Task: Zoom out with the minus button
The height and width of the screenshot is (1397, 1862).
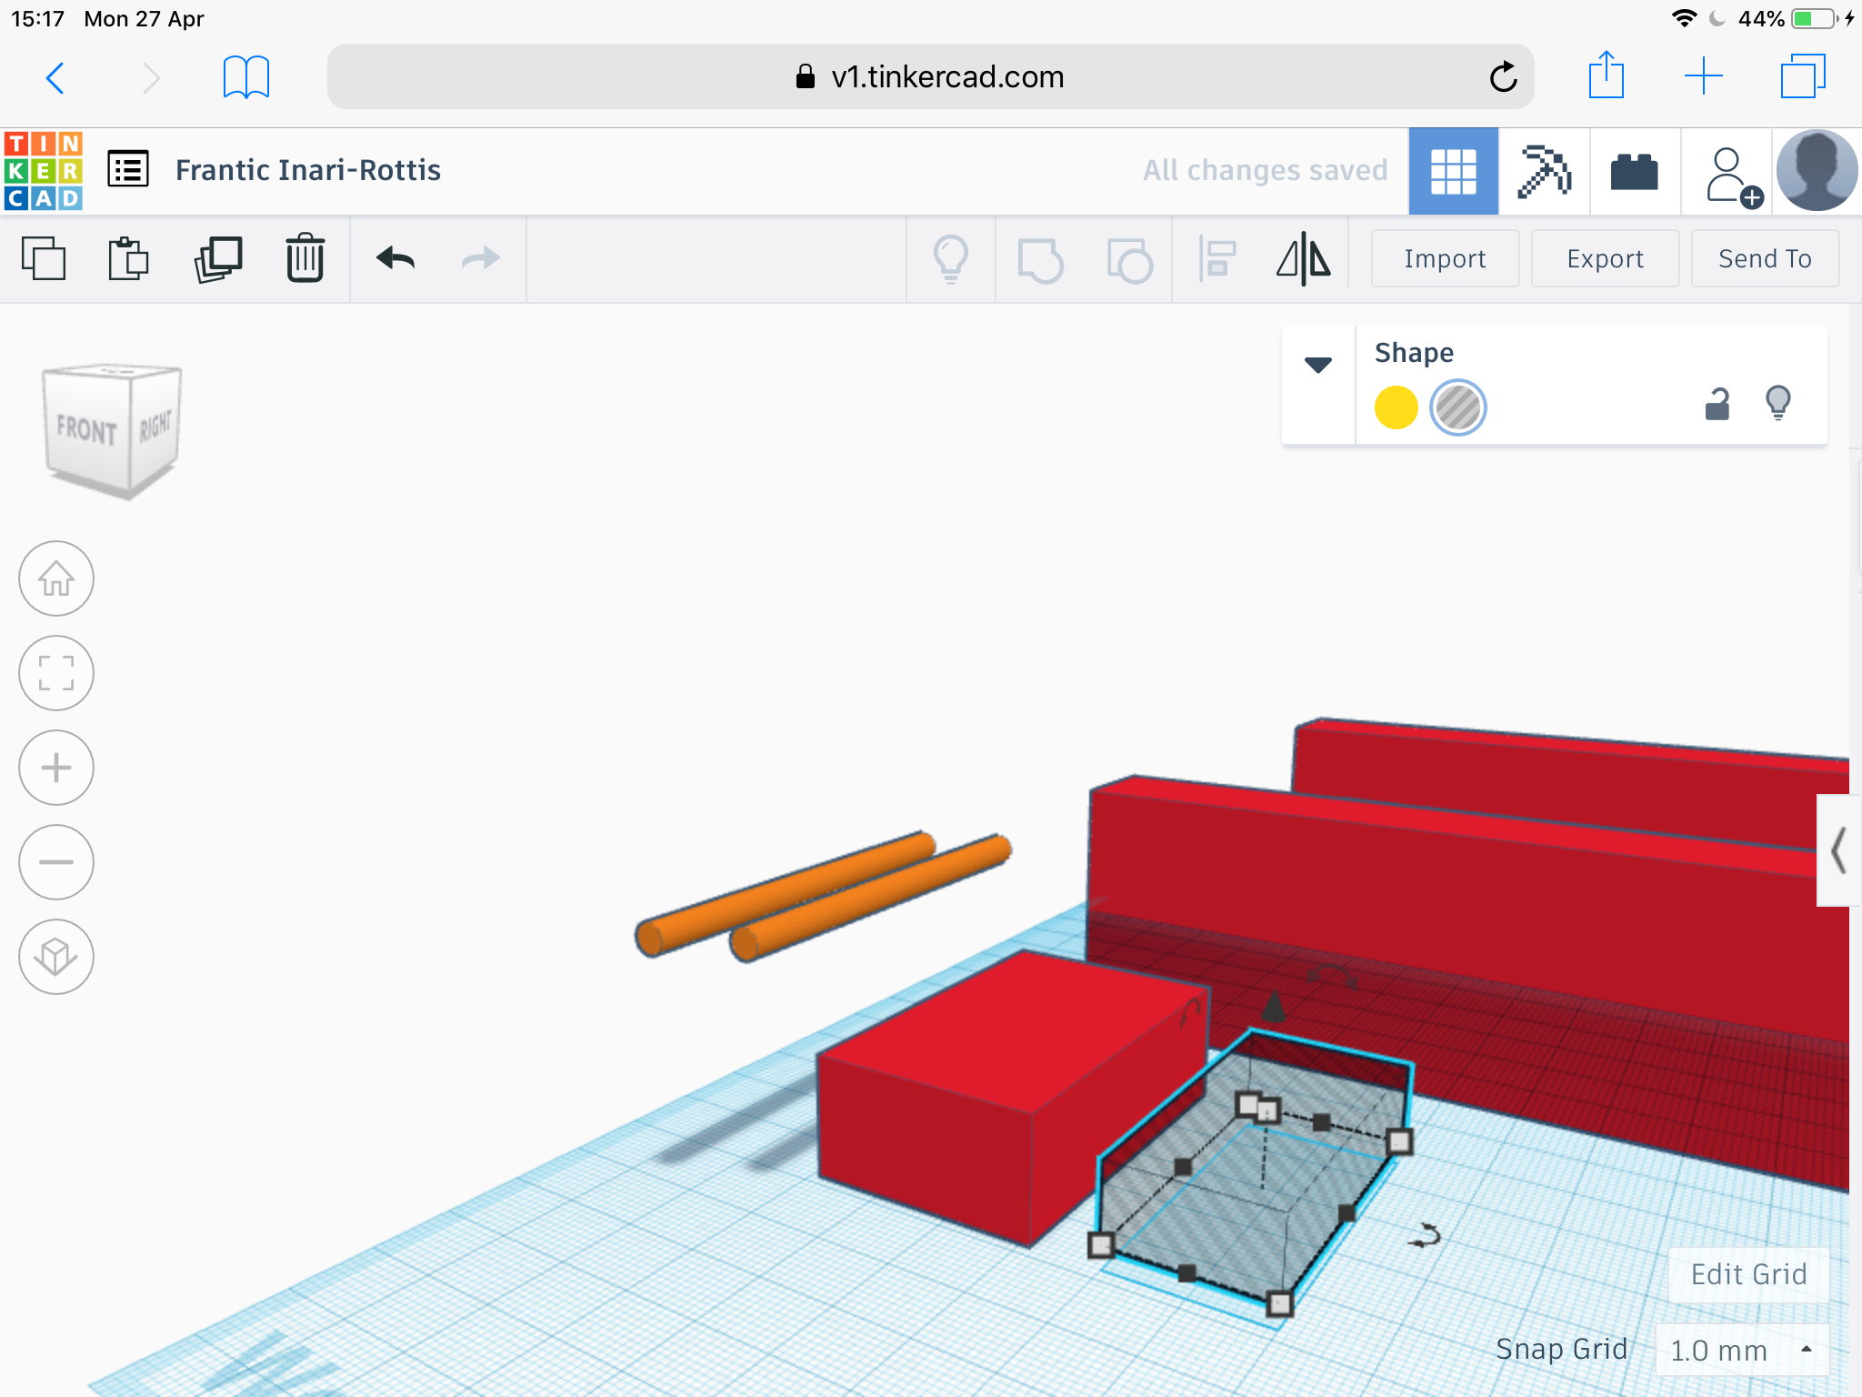Action: click(x=56, y=862)
